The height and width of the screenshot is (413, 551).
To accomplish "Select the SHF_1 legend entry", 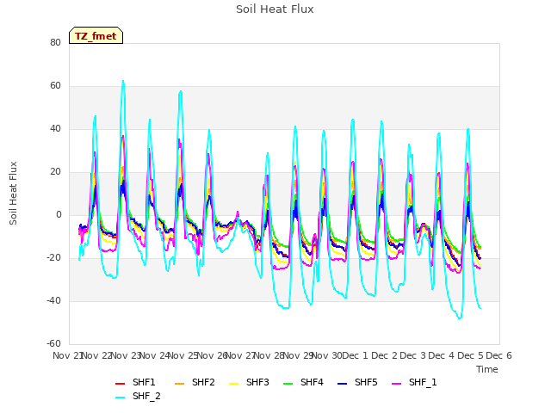I will (x=414, y=382).
